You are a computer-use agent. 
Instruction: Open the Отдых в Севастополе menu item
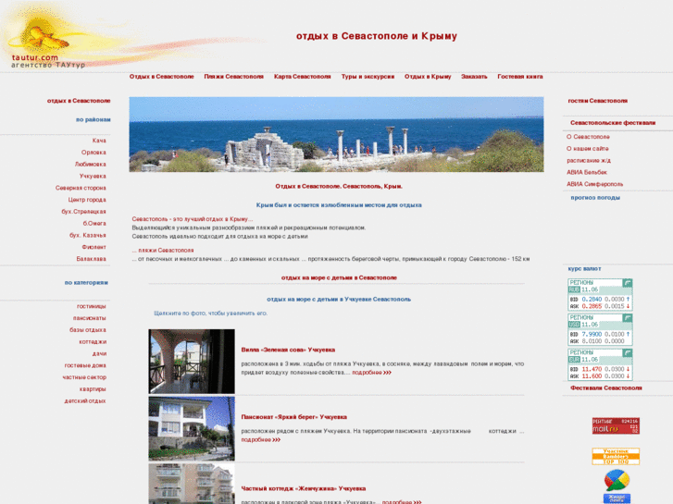click(x=161, y=77)
